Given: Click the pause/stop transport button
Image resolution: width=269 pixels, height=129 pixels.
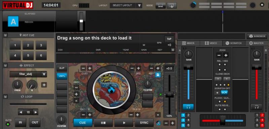Looking at the screenshot, I should [x=103, y=123].
